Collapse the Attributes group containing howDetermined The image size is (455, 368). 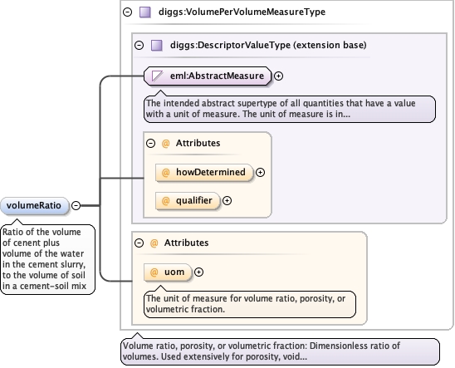pos(150,144)
